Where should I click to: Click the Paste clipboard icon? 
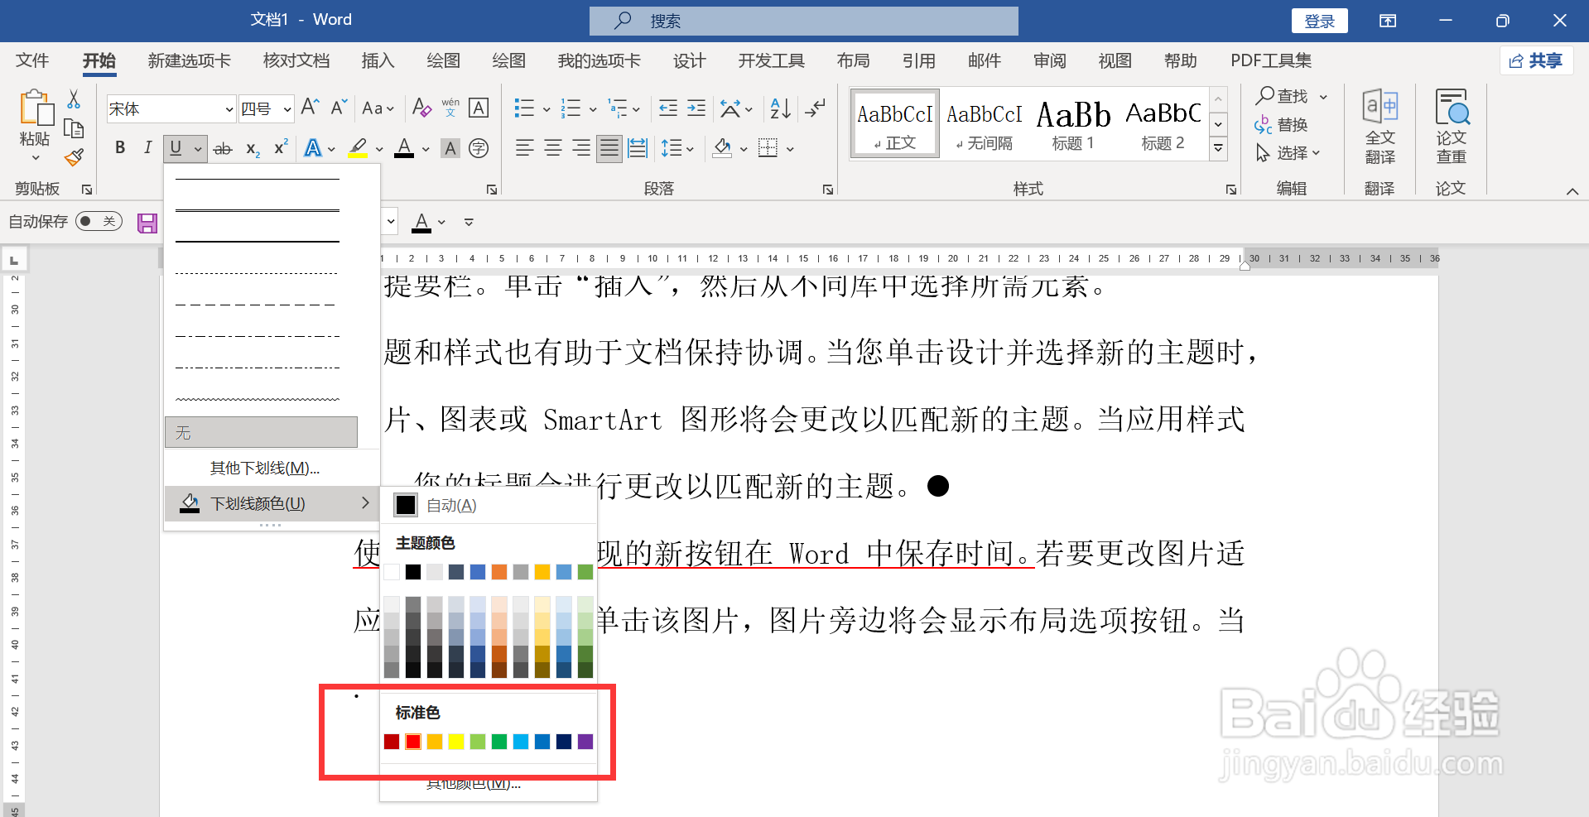(x=35, y=108)
